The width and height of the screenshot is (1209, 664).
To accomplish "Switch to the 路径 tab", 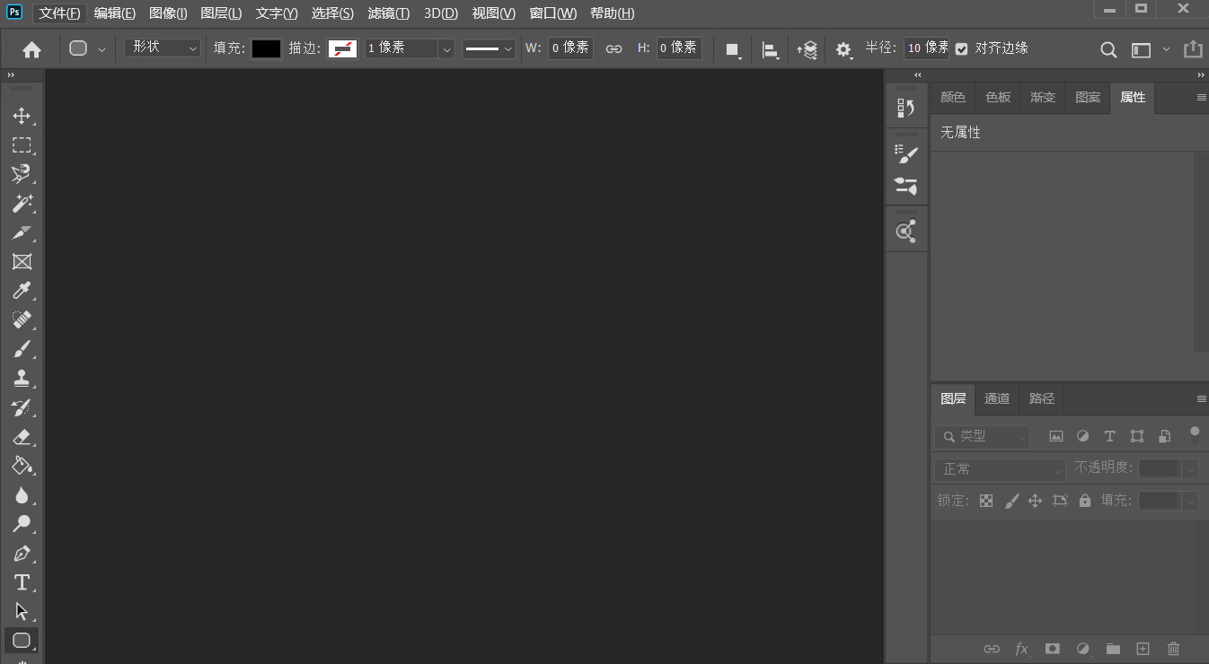I will point(1042,399).
